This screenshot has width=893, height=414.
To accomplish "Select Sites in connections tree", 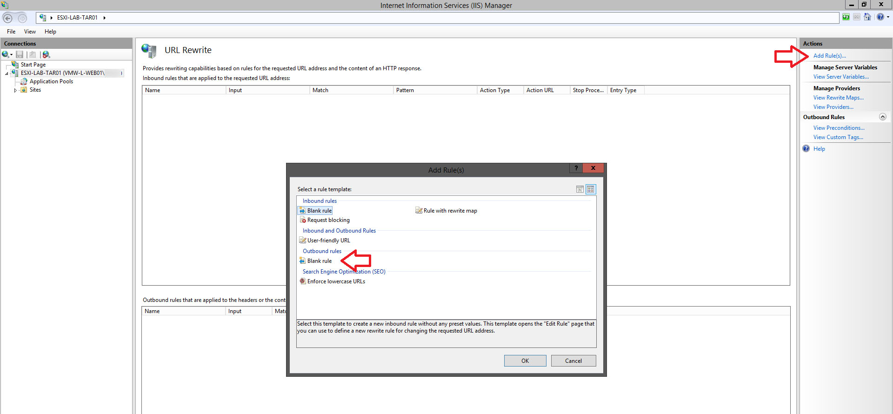I will [x=35, y=90].
